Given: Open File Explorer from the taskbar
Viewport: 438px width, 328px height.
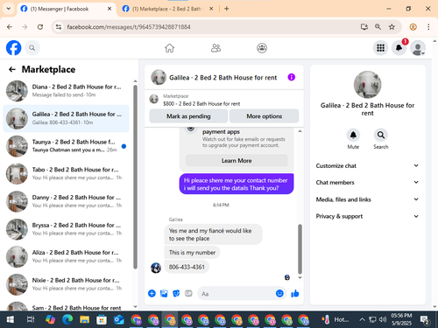Looking at the screenshot, I should point(84,320).
